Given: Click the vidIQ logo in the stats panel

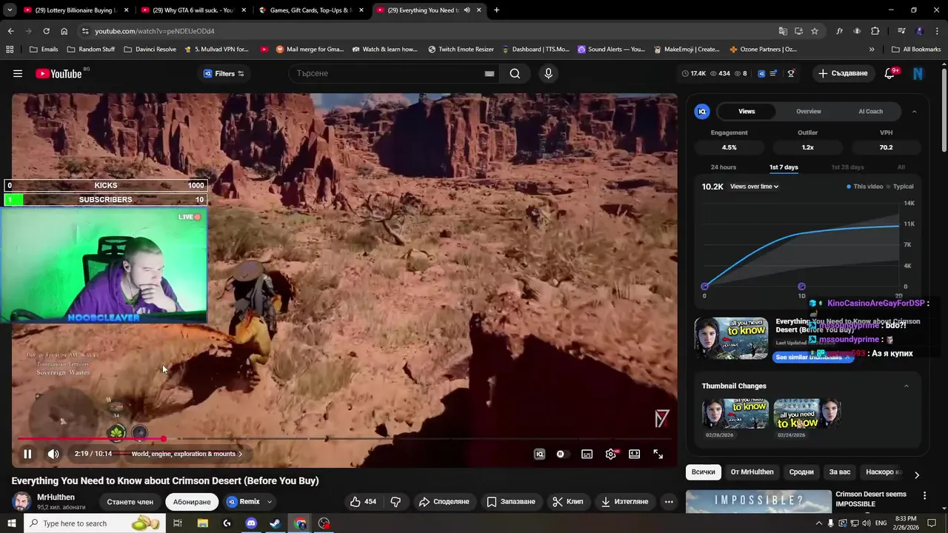Looking at the screenshot, I should coord(702,111).
